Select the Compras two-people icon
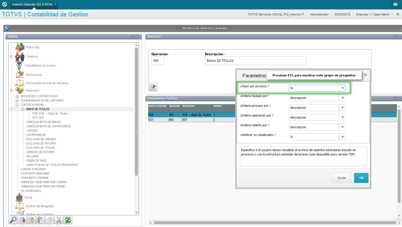The height and width of the screenshot is (227, 402). (20, 56)
